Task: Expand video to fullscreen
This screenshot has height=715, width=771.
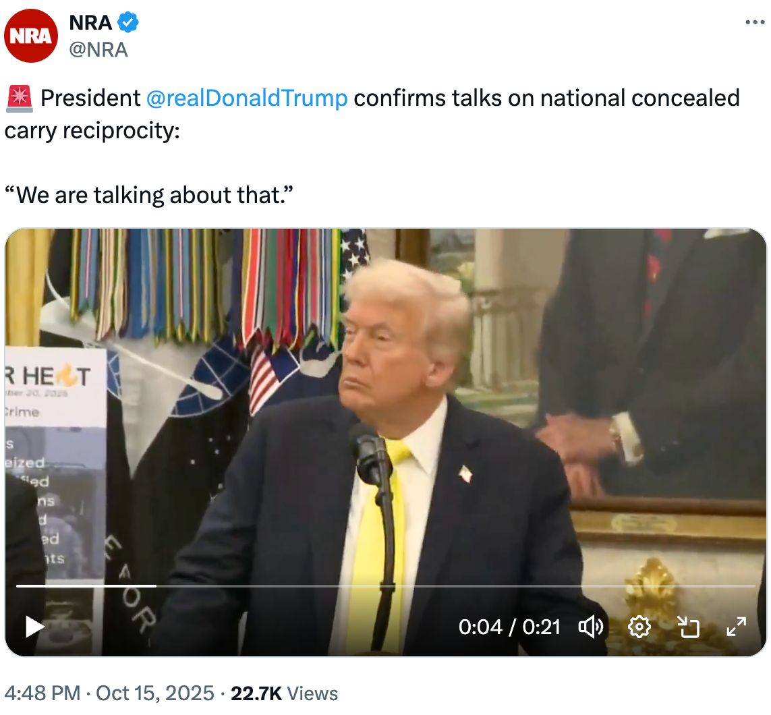Action: [736, 627]
